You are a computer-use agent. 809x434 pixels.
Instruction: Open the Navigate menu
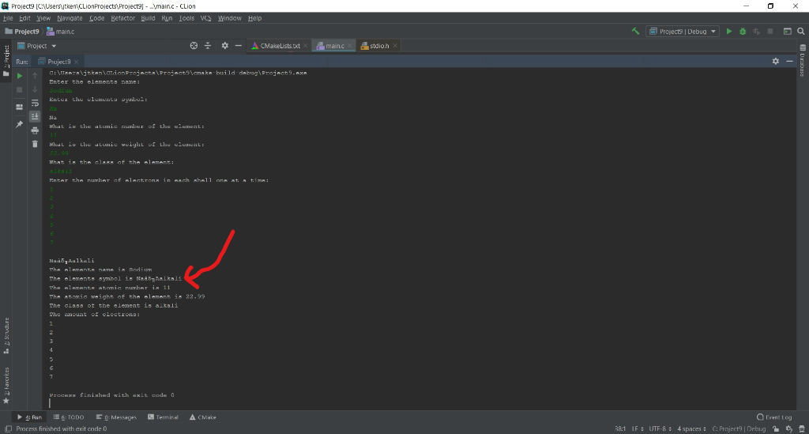click(x=70, y=18)
